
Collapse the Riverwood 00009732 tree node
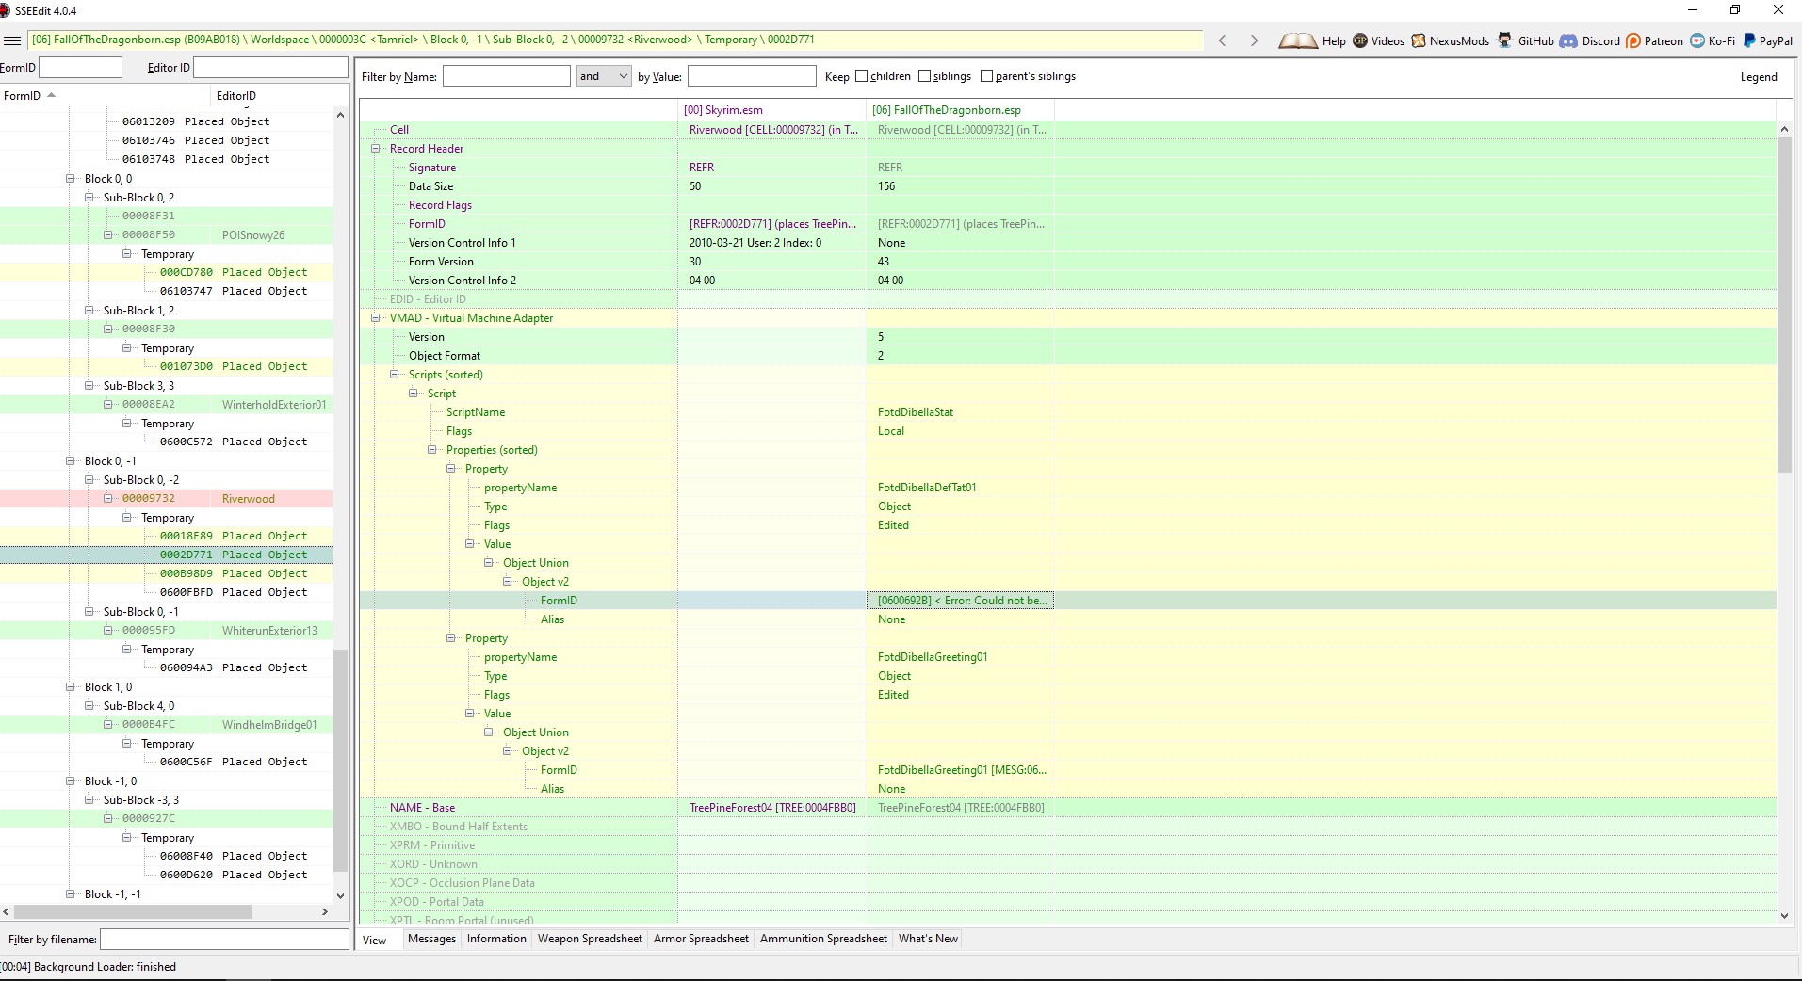point(108,499)
